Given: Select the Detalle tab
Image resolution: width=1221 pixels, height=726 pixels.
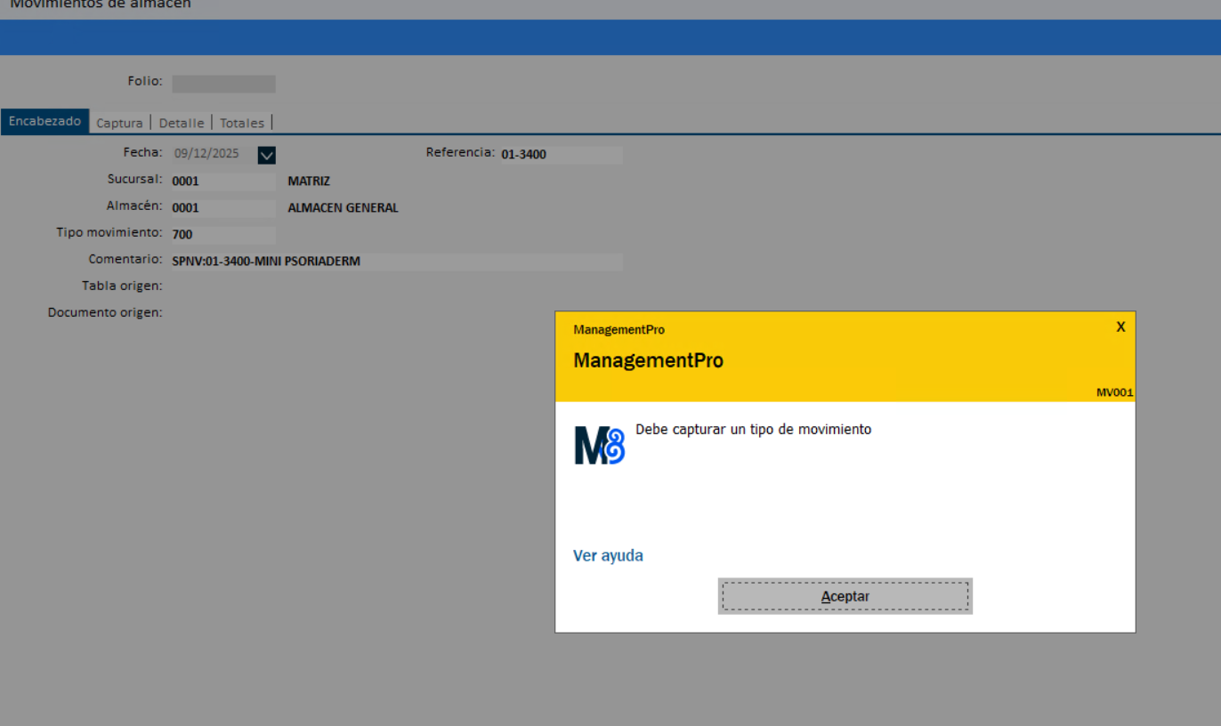Looking at the screenshot, I should pos(182,123).
